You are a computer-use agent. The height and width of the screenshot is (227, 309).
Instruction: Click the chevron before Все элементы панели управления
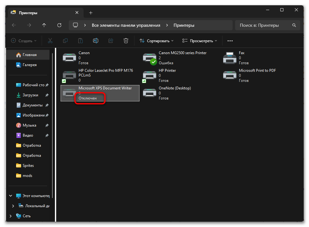(x=85, y=25)
